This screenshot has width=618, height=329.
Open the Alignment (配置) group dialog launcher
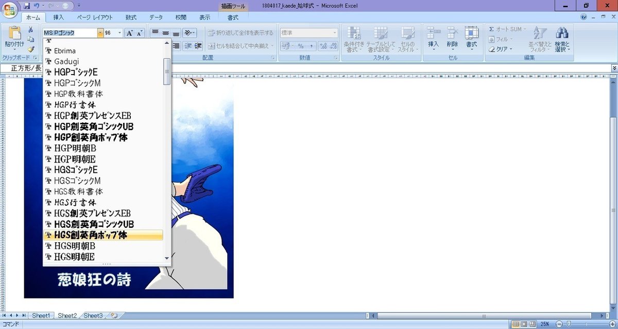[x=273, y=58]
